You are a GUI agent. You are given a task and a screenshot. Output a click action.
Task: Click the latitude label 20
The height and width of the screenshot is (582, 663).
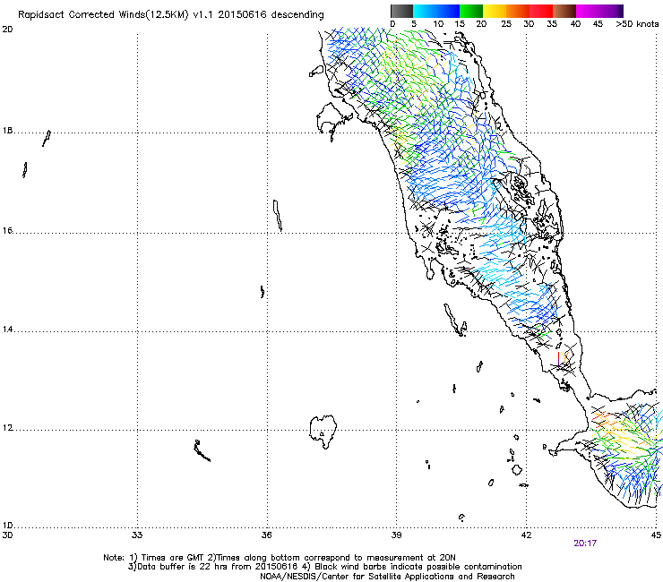tap(7, 30)
